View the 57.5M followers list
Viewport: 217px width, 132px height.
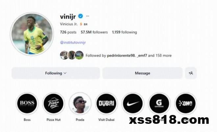pos(94,32)
